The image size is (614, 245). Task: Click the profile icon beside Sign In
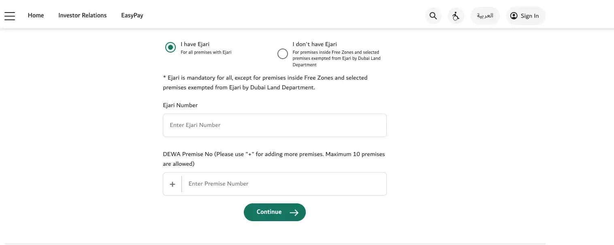click(x=514, y=15)
